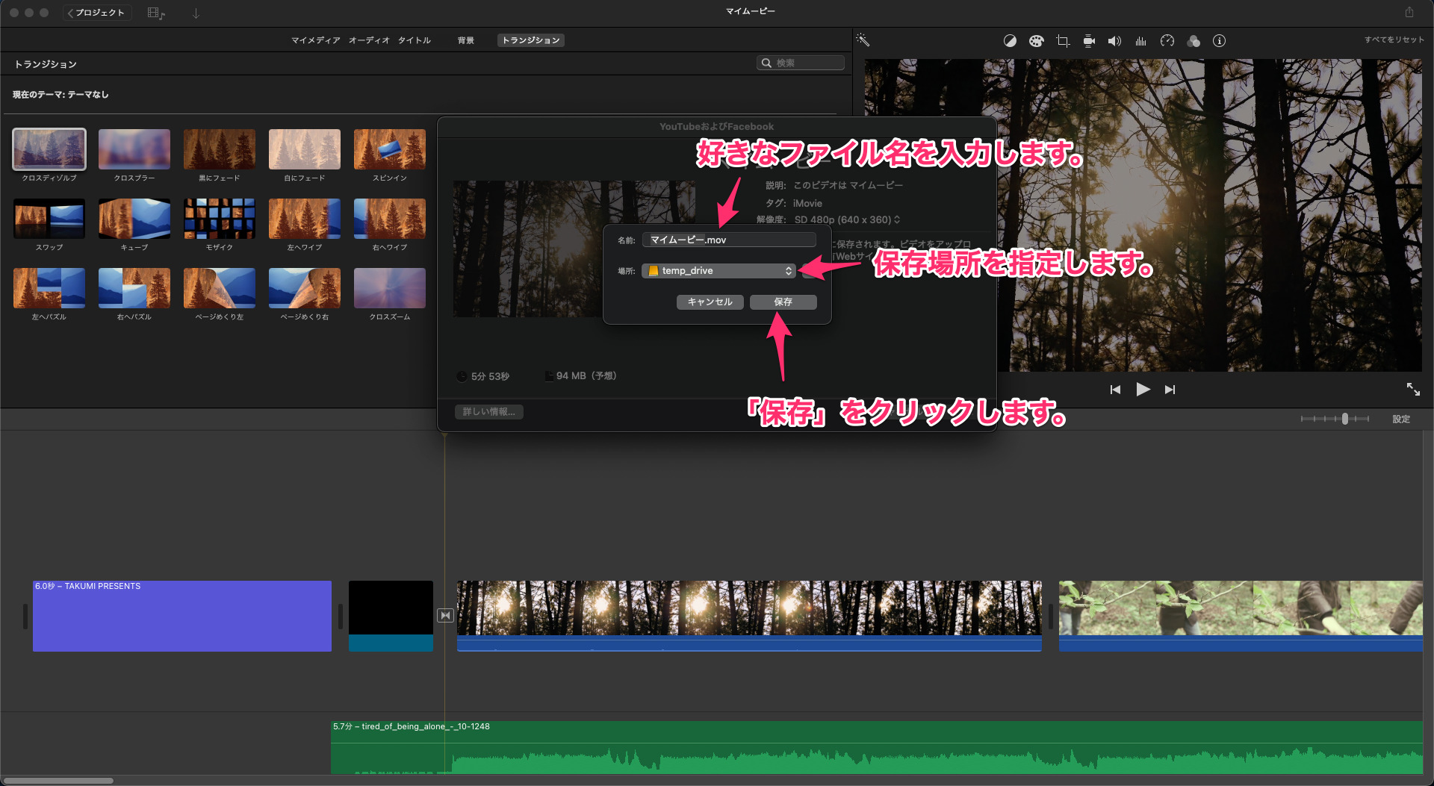Viewport: 1434px width, 786px height.
Task: Click the magic wand auto-enhance icon
Action: tap(863, 40)
